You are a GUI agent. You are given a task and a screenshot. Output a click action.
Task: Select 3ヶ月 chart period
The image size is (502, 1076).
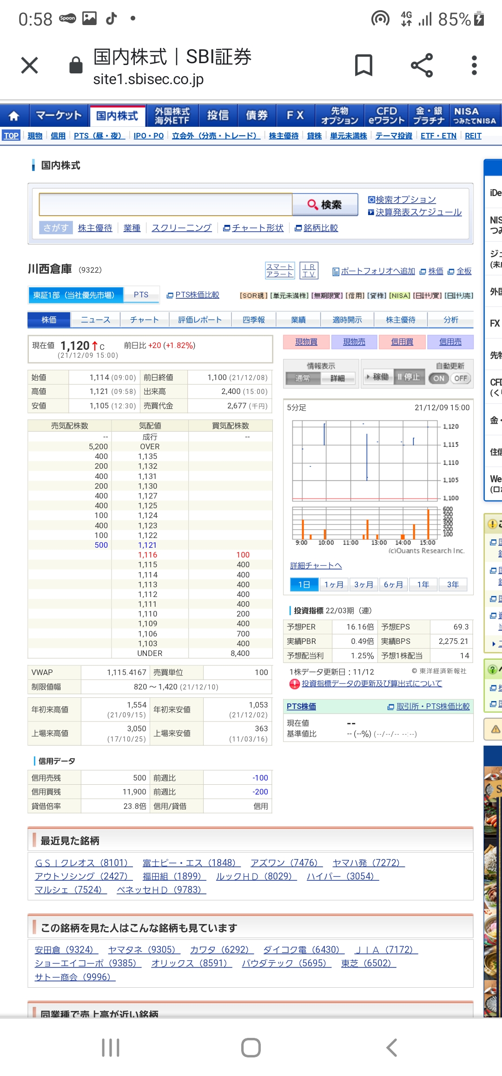[x=363, y=584]
